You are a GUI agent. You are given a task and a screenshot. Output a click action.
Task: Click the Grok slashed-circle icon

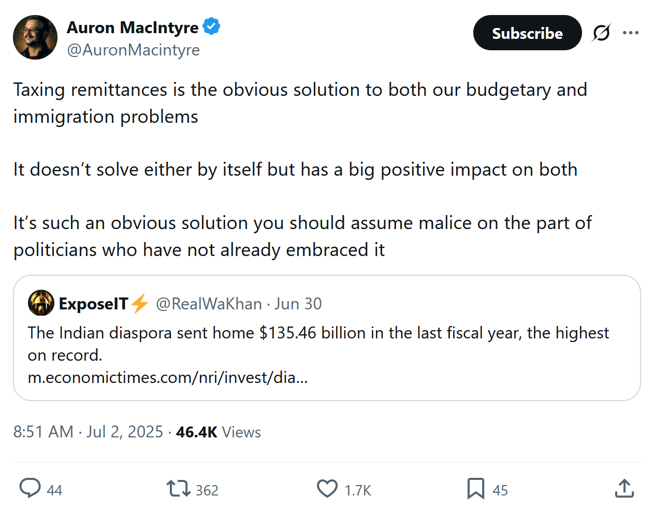(x=601, y=33)
